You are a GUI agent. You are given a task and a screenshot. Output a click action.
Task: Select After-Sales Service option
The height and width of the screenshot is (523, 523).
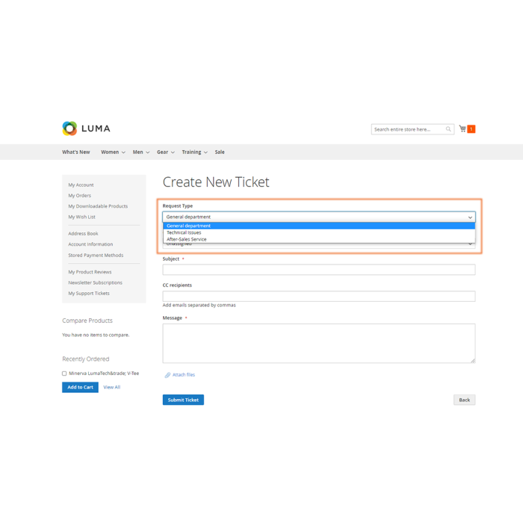187,239
